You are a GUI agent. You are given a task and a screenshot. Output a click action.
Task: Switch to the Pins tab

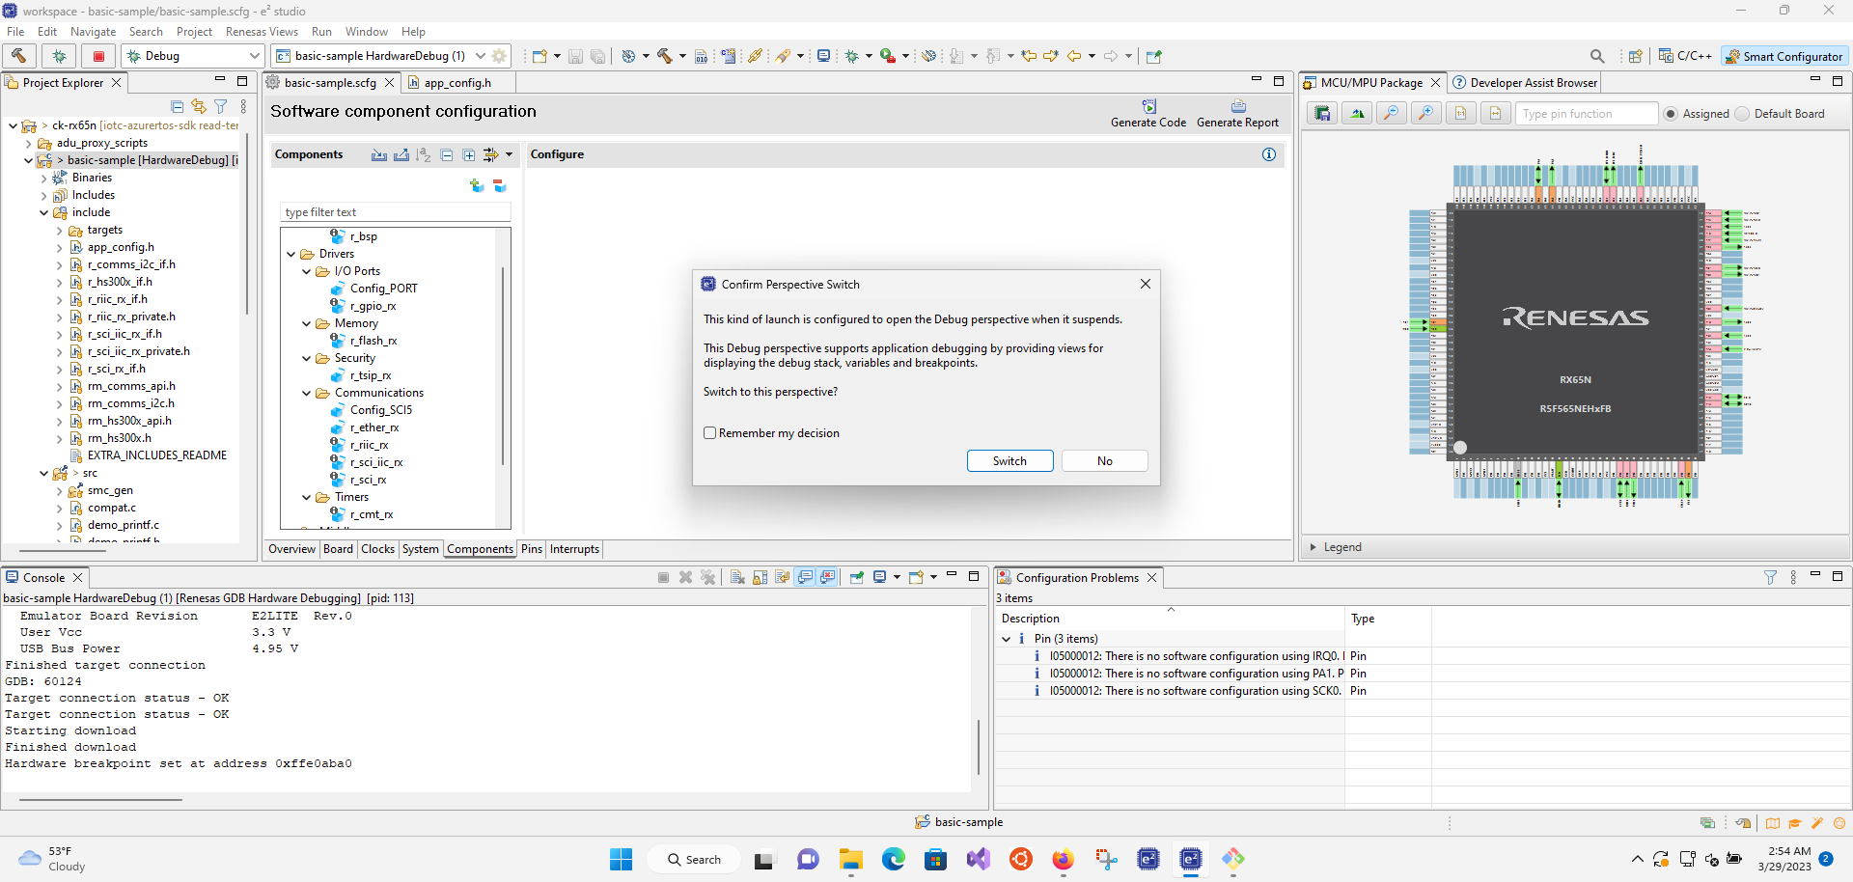[x=532, y=549]
